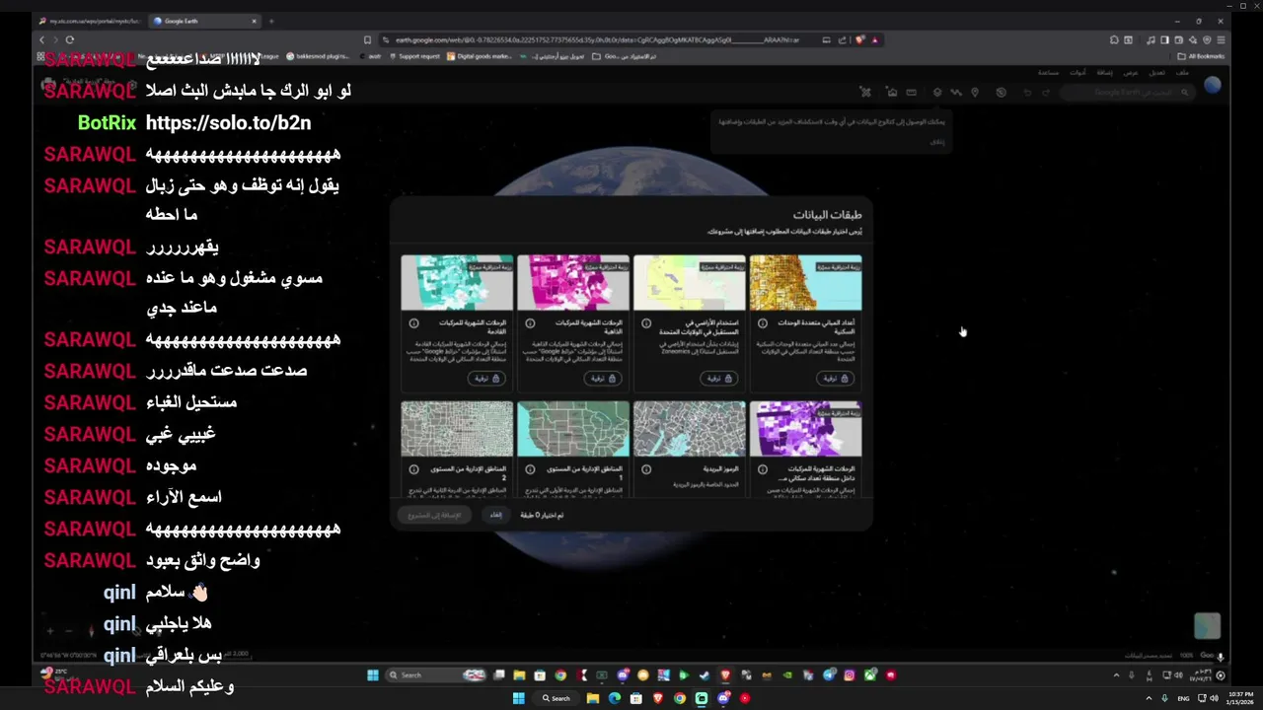Screen dimensions: 1263x710
Task: Click the undo arrow in Earth toolbar
Action: point(1028,93)
